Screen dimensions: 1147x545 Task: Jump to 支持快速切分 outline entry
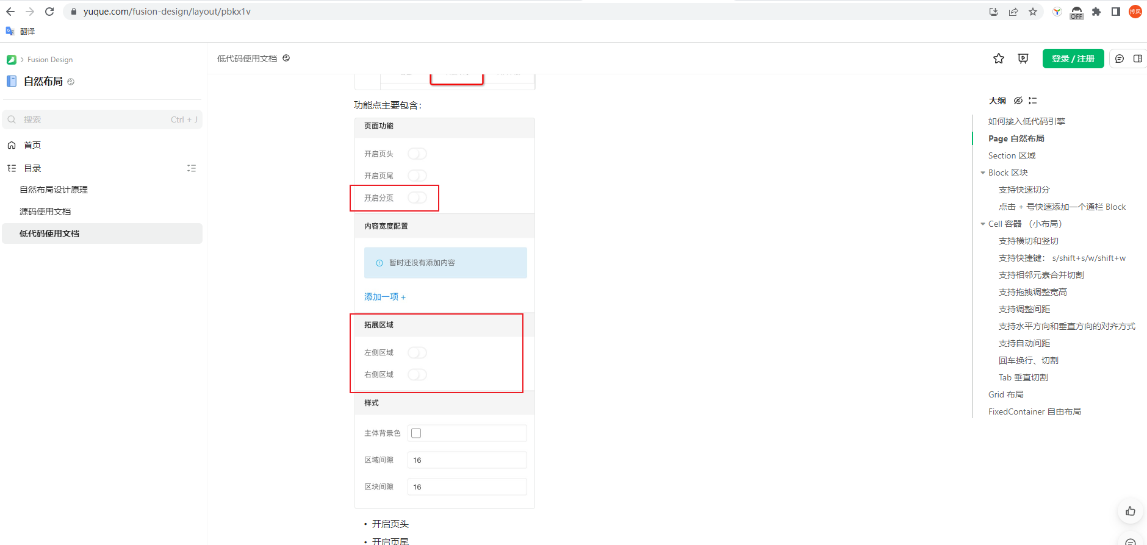1024,190
